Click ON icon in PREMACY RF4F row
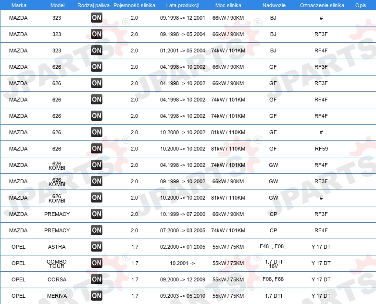This screenshot has height=304, width=376. 97,230
